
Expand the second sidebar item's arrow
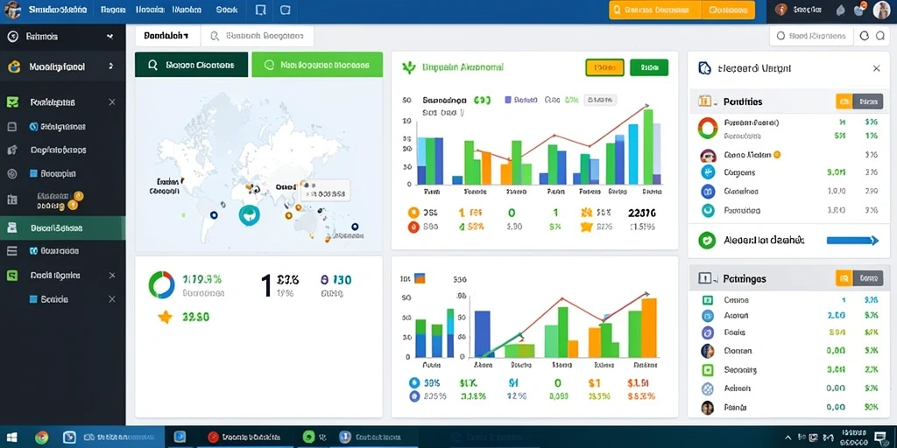pos(110,66)
